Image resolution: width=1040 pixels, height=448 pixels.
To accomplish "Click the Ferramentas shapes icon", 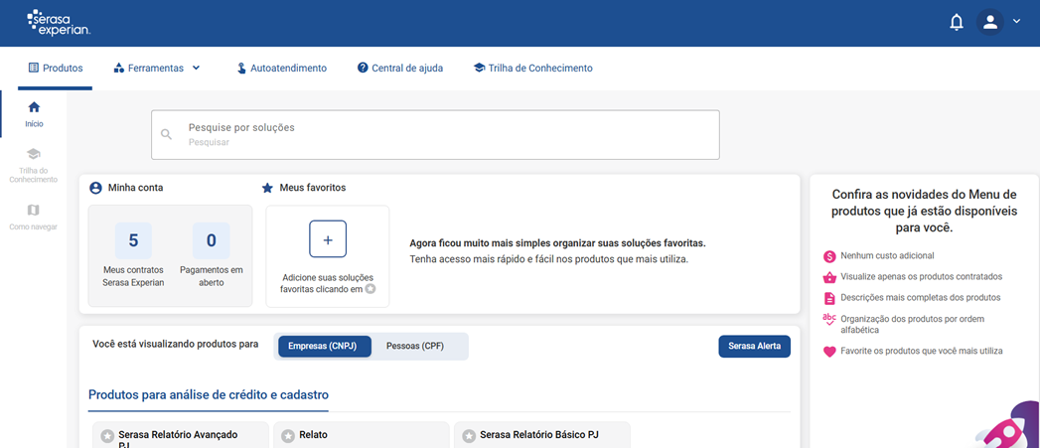I will 119,68.
